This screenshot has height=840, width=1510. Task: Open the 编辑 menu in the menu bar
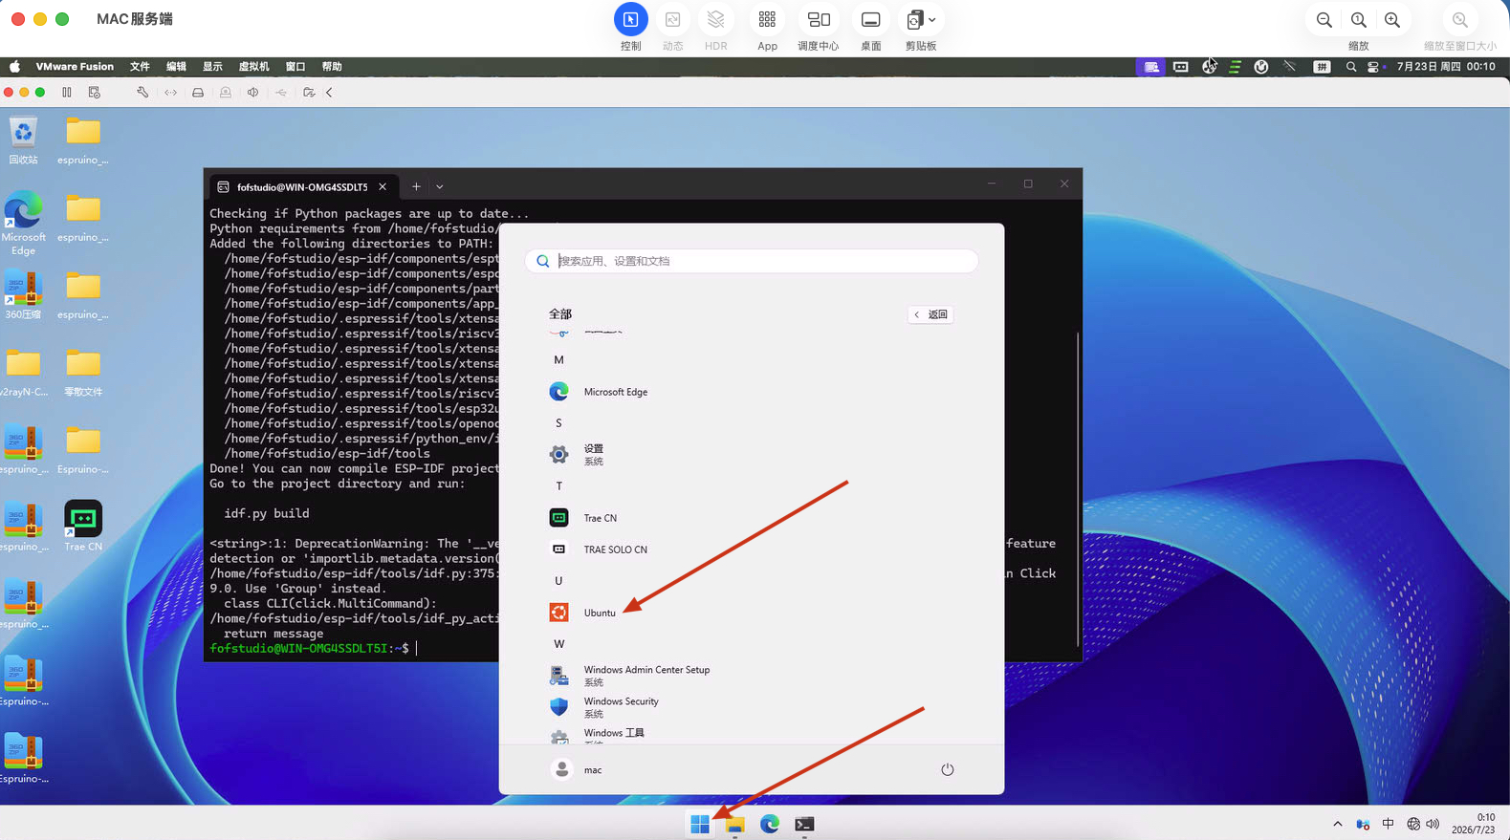point(176,67)
